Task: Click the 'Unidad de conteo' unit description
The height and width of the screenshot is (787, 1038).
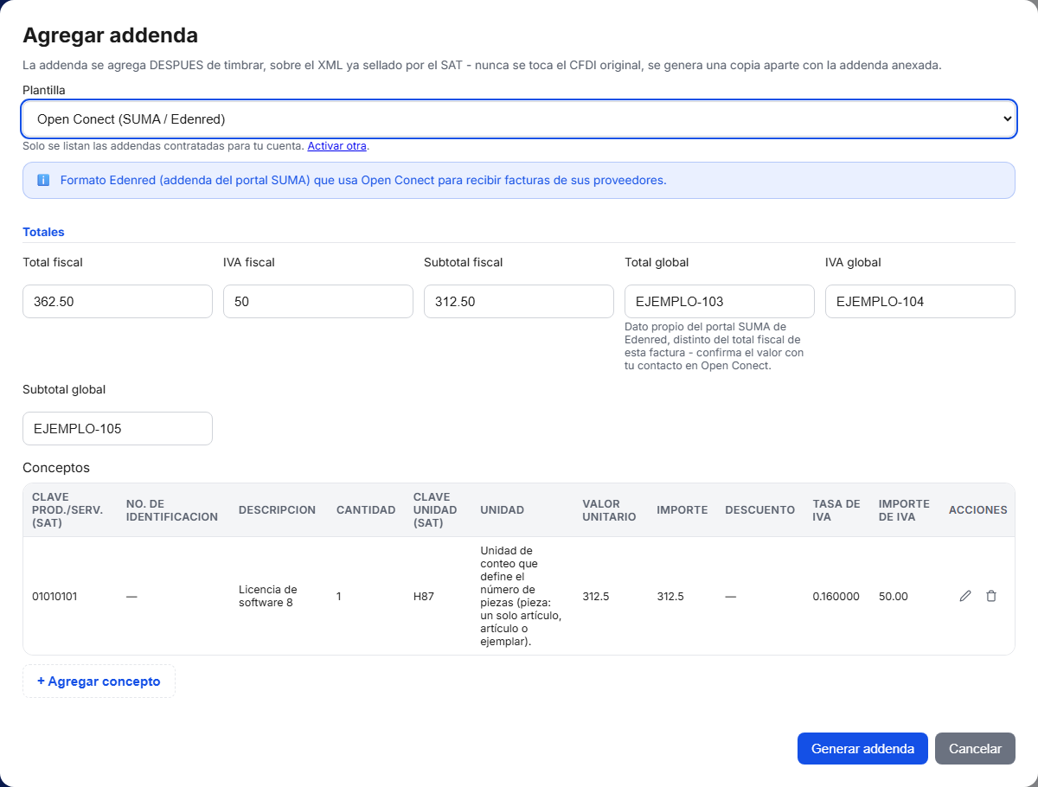Action: pos(521,596)
